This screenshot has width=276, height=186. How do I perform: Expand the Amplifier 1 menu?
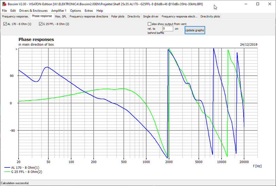point(59,11)
